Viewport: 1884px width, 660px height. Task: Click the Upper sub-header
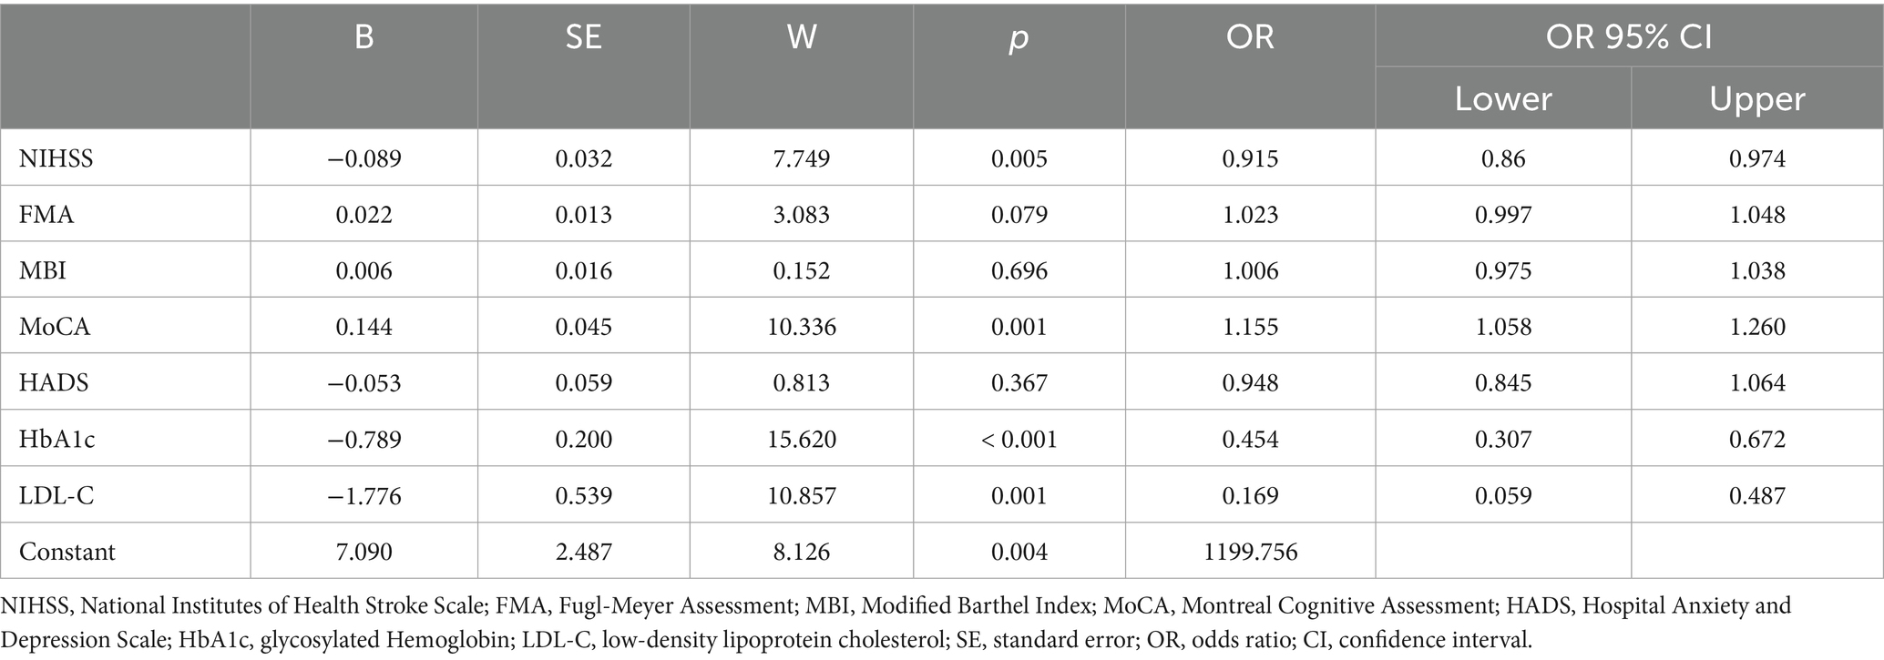1757,98
